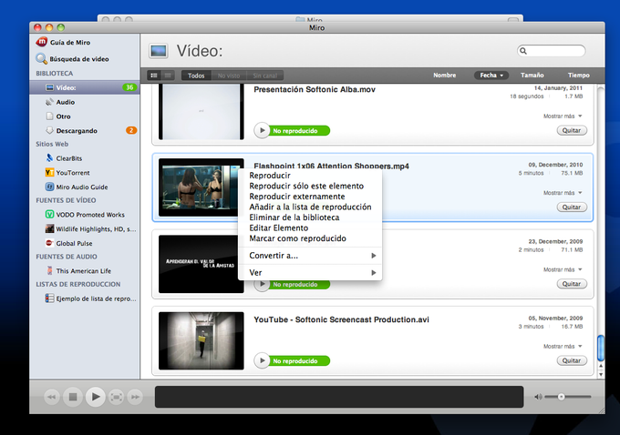Open YouTorrent site

click(x=67, y=173)
